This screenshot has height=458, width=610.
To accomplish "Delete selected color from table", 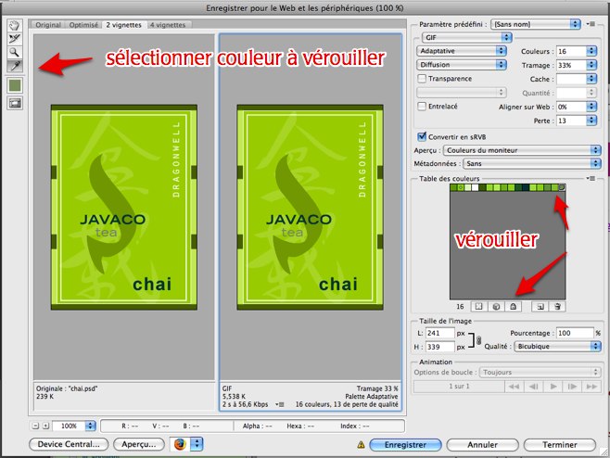I will 557,307.
